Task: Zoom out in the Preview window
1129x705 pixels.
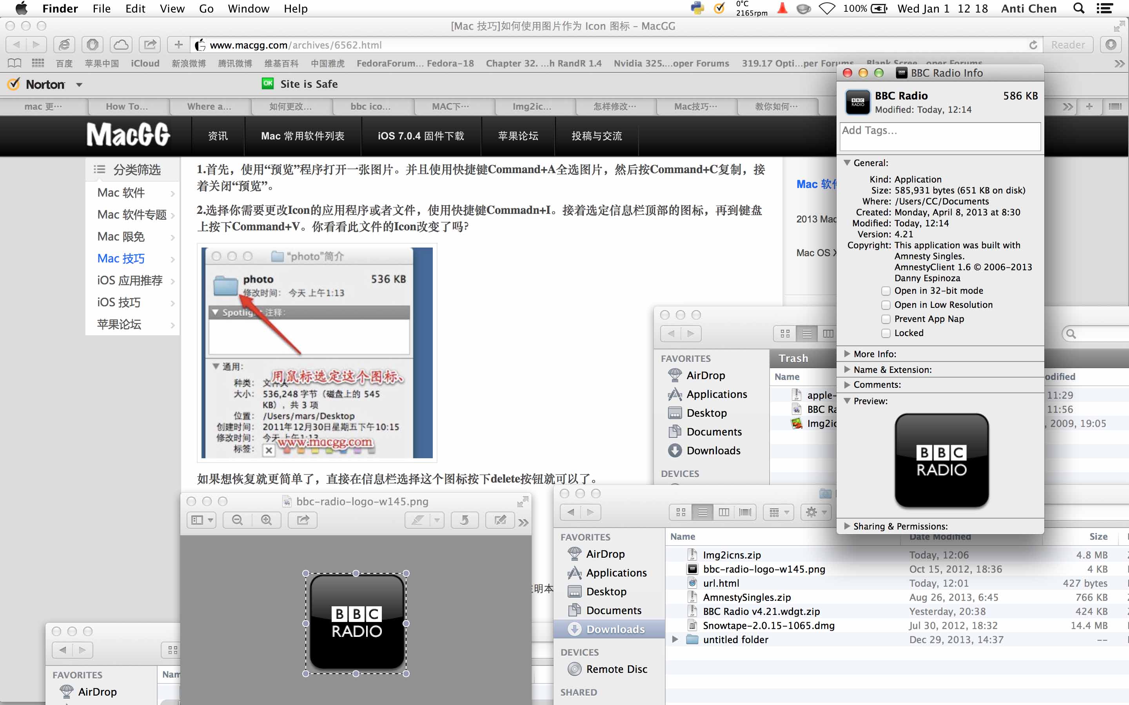Action: 238,520
